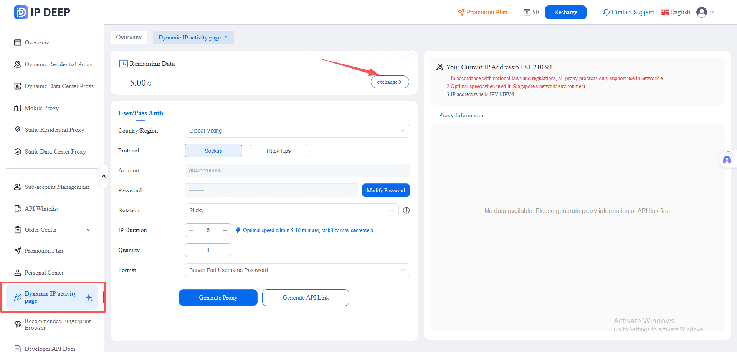Click the Contact Support headset icon
Screen dimensions: 737x352
click(606, 12)
